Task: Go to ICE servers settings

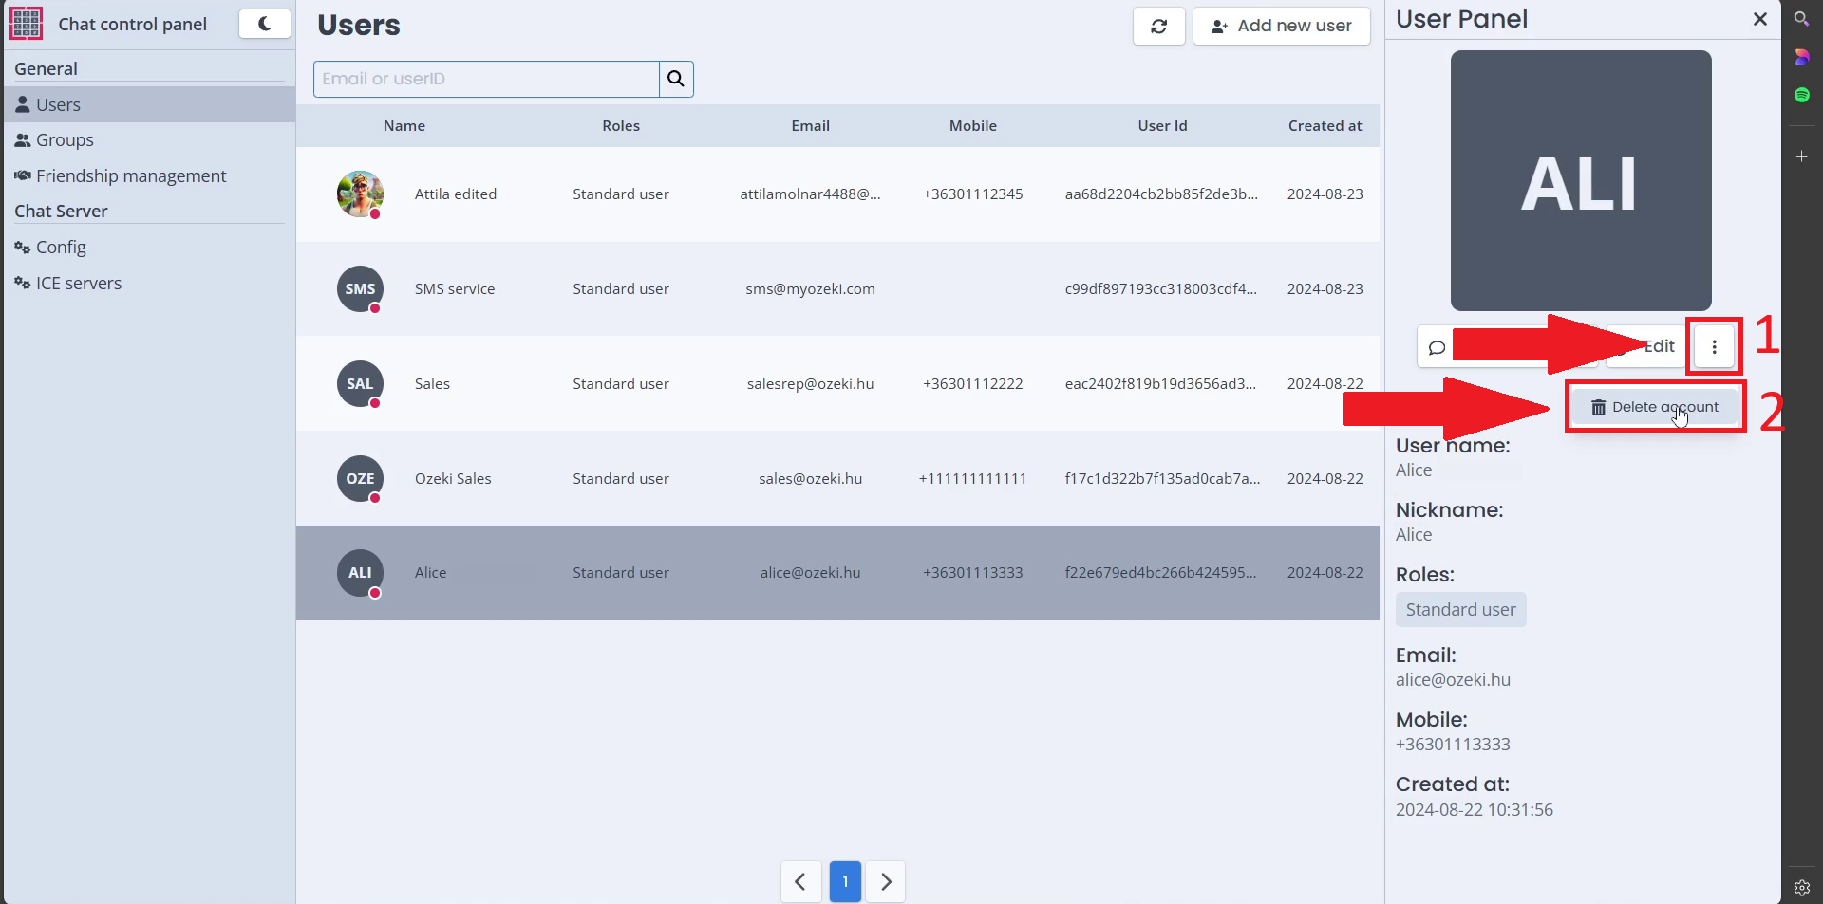Action: [79, 284]
